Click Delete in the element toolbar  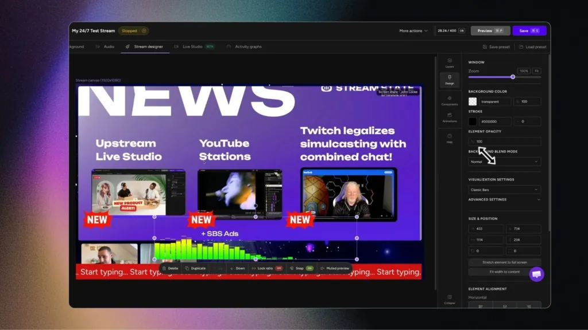[170, 268]
